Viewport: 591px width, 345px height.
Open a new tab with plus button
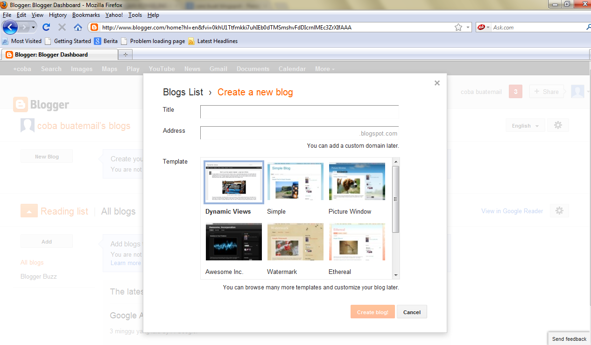(x=125, y=55)
